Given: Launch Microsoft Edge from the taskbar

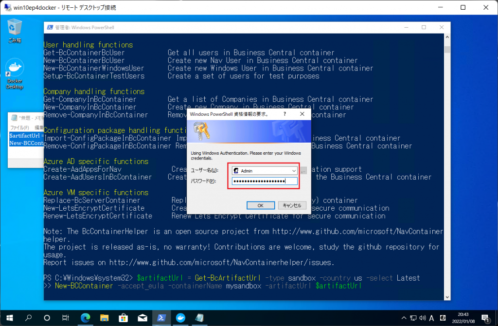Looking at the screenshot, I should 85,318.
